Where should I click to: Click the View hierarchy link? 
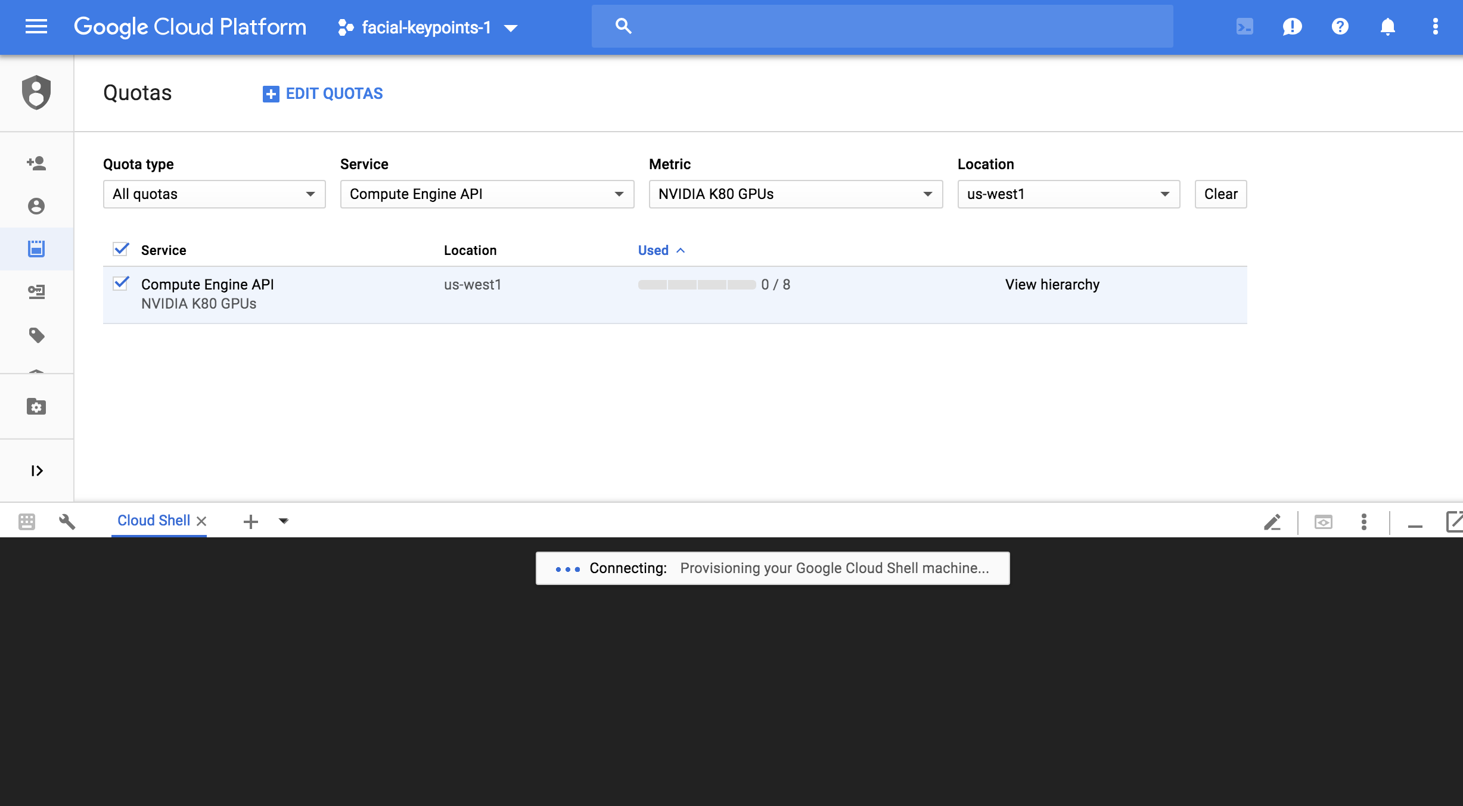click(1052, 284)
